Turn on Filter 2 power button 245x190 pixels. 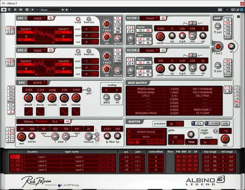(163, 50)
